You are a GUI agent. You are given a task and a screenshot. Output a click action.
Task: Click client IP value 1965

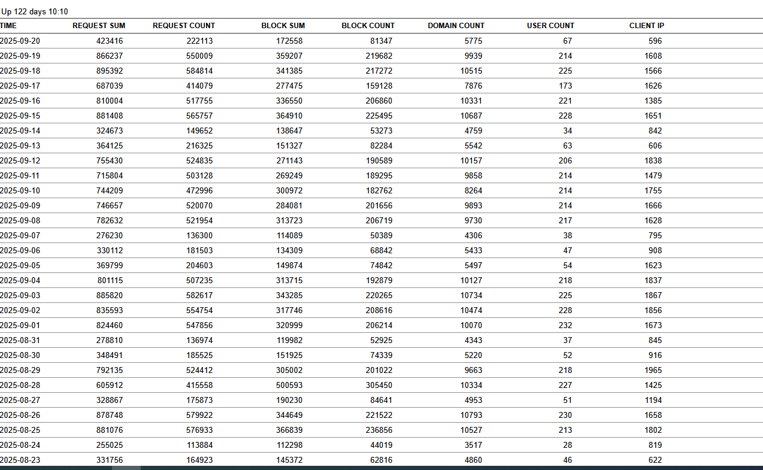[653, 371]
